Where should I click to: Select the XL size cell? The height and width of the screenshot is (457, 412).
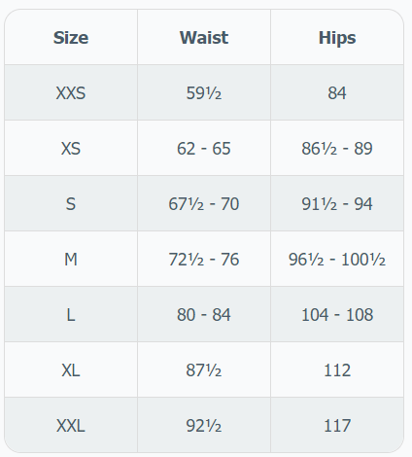[x=71, y=370]
